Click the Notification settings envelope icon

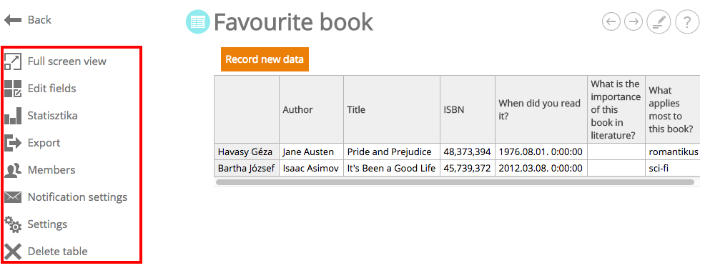13,197
